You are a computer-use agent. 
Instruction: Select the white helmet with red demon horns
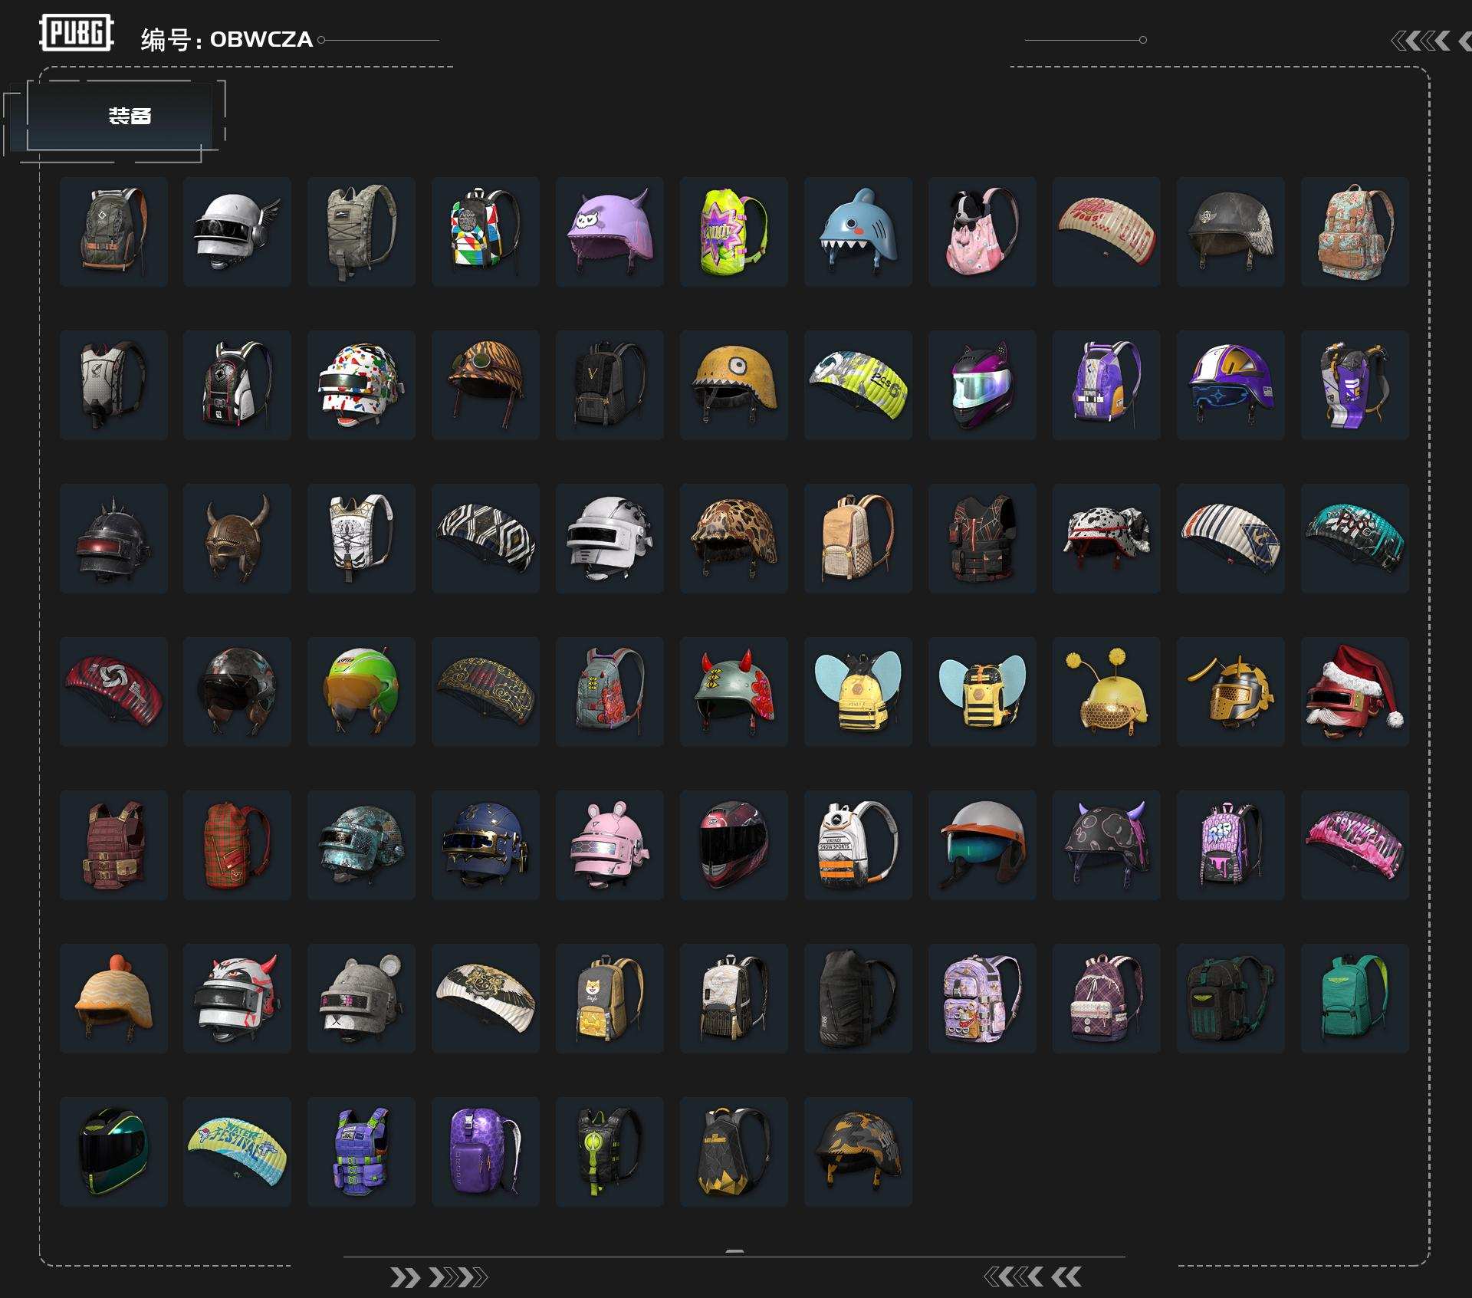click(x=237, y=998)
